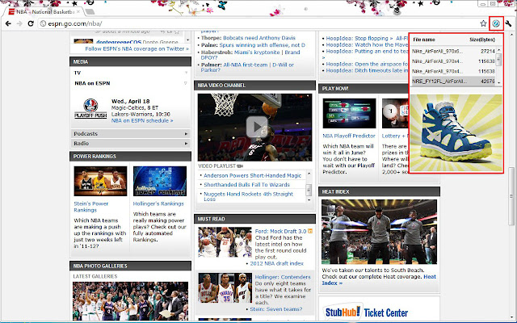Click the main page vertical scrollbar thumb
517x323 pixels.
click(511, 196)
